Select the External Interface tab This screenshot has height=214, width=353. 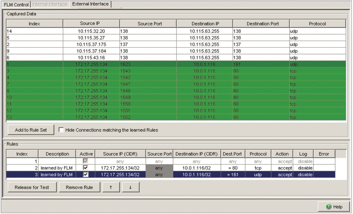(x=90, y=4)
